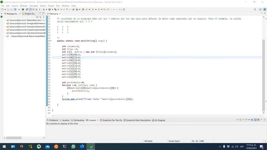The image size is (267, 150).
Task: Switch to the Project Explorer tab
Action: pos(29,14)
